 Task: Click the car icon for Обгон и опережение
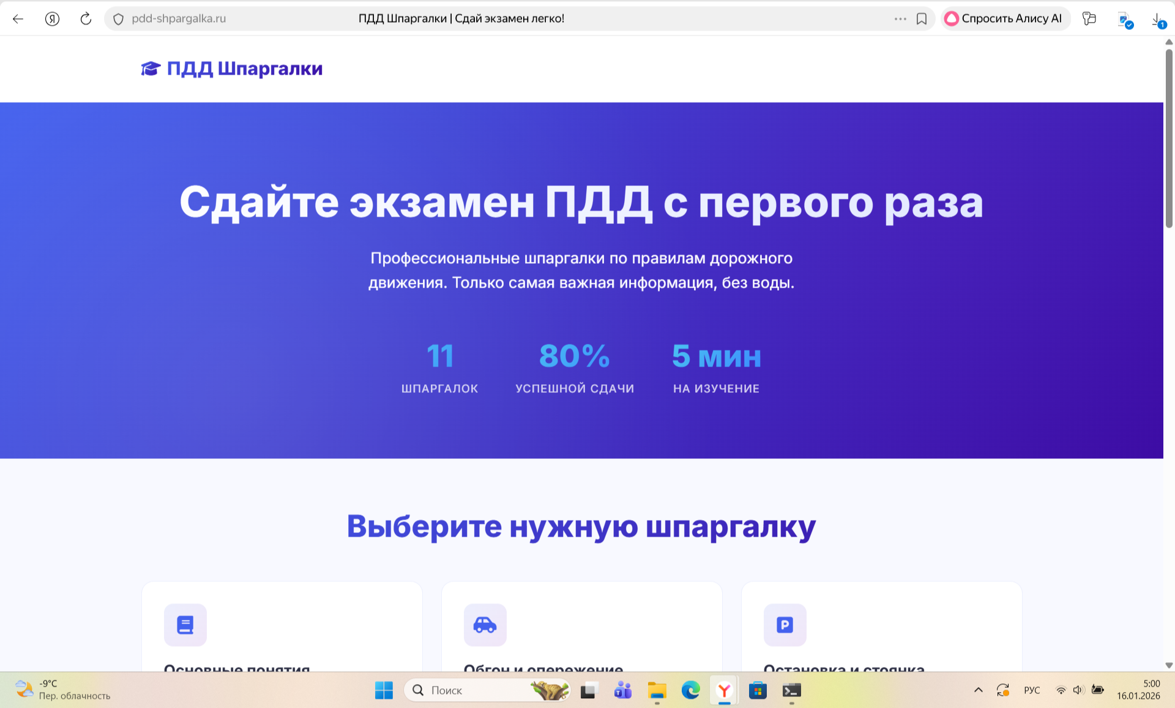click(485, 625)
